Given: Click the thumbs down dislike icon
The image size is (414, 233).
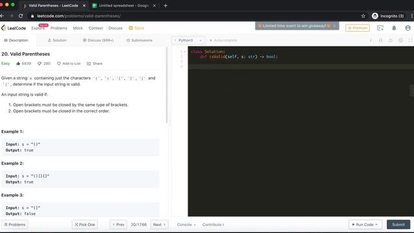Looking at the screenshot, I should pos(39,63).
